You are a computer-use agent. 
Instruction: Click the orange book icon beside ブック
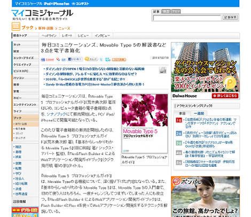[16, 26]
